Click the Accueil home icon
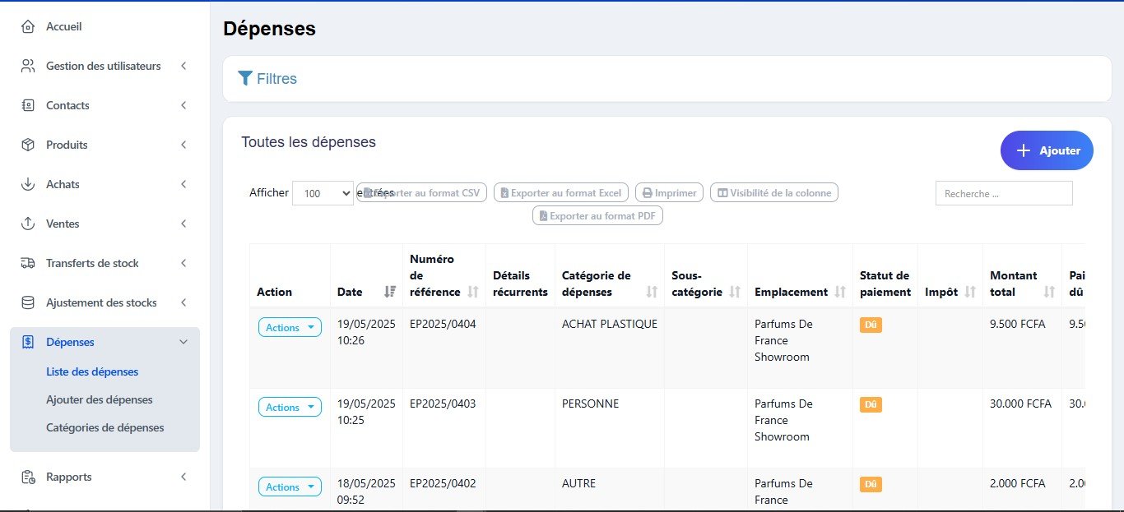This screenshot has height=512, width=1124. point(28,26)
